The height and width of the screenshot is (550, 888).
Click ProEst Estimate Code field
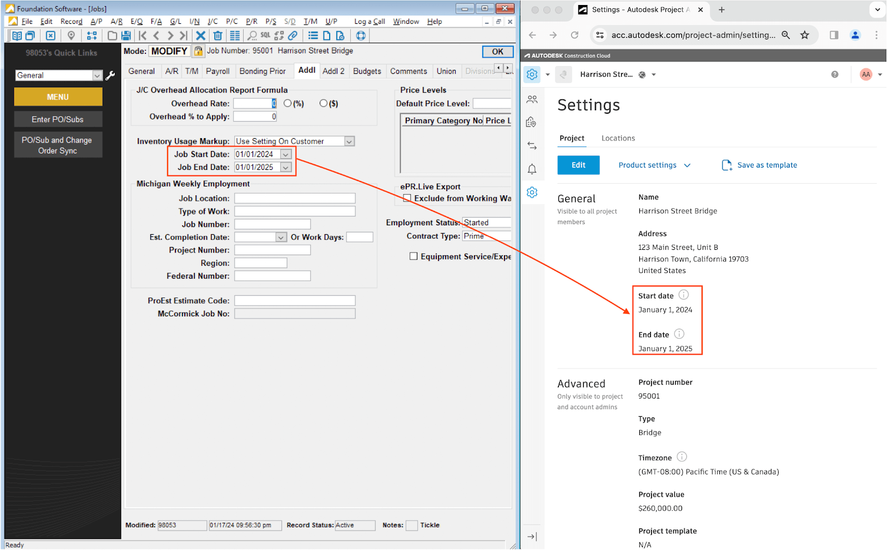(295, 300)
